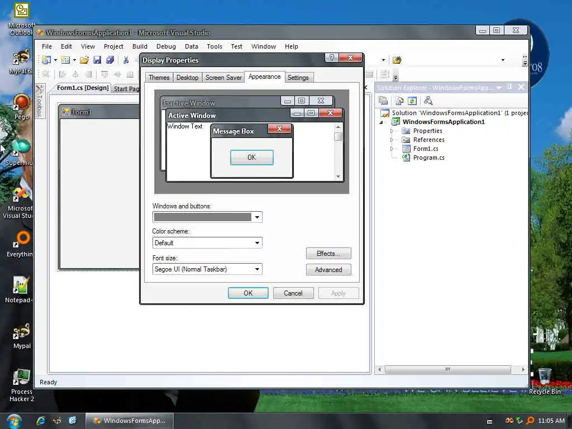
Task: Select Form1.cs in Solution Explorer
Action: pos(425,149)
